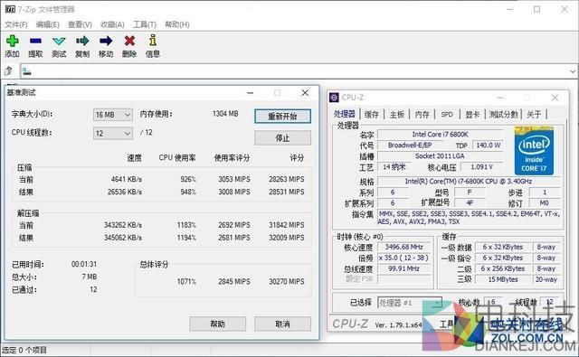
Task: Switch to the SPD tab in CPU-Z
Action: point(447,114)
